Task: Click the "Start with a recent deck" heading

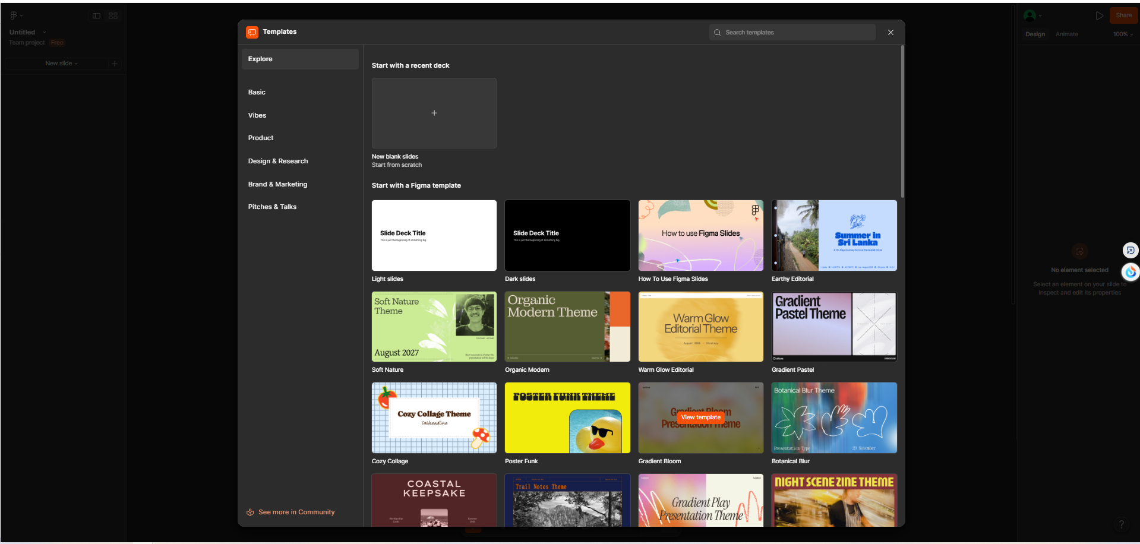Action: pos(410,66)
